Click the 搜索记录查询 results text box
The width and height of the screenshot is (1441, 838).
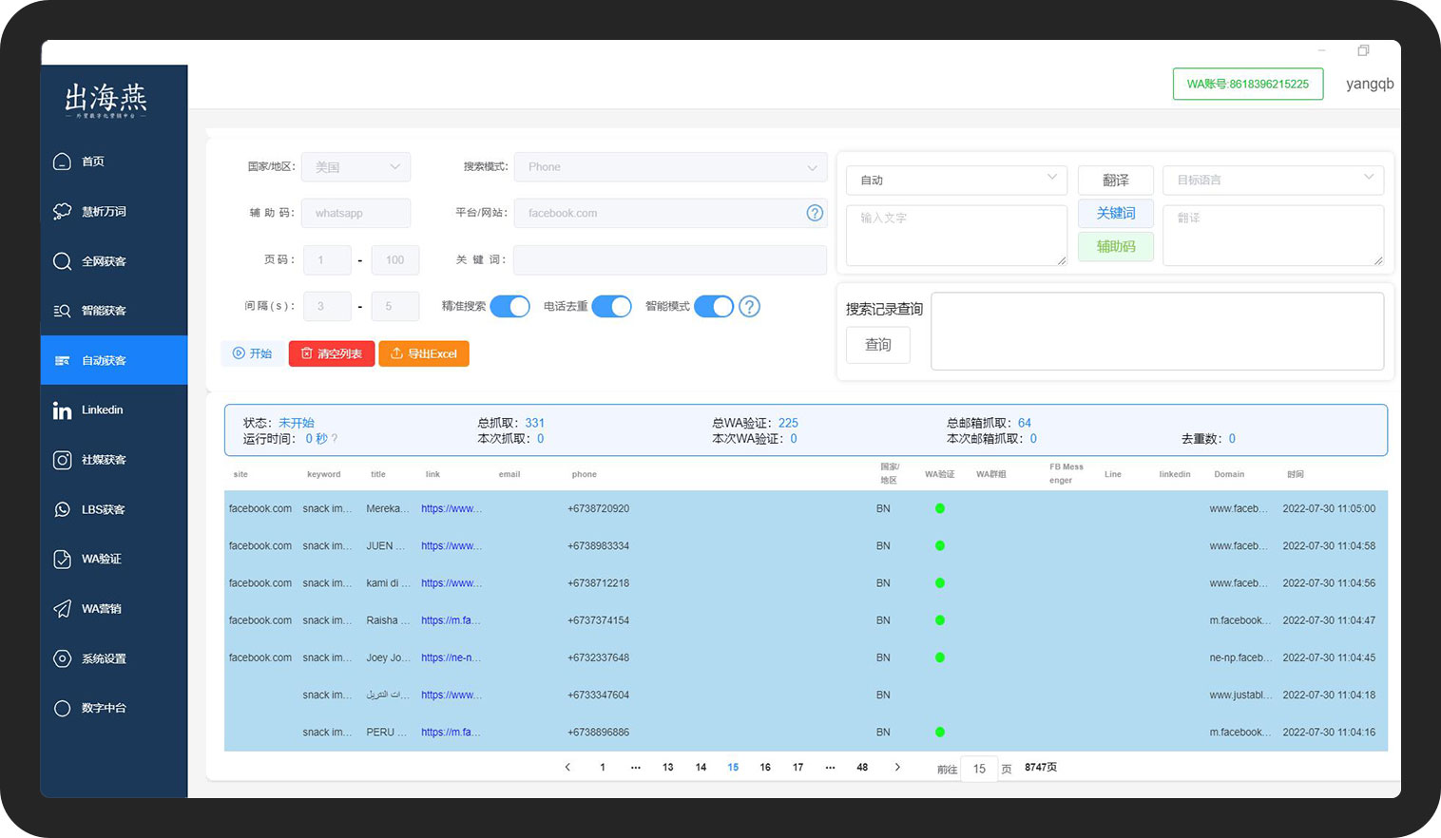tap(1157, 331)
